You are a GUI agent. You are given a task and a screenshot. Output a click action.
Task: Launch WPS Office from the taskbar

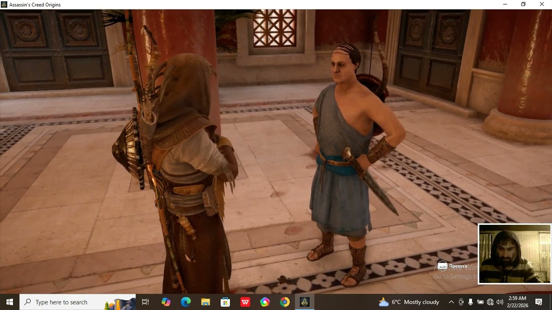(x=245, y=302)
